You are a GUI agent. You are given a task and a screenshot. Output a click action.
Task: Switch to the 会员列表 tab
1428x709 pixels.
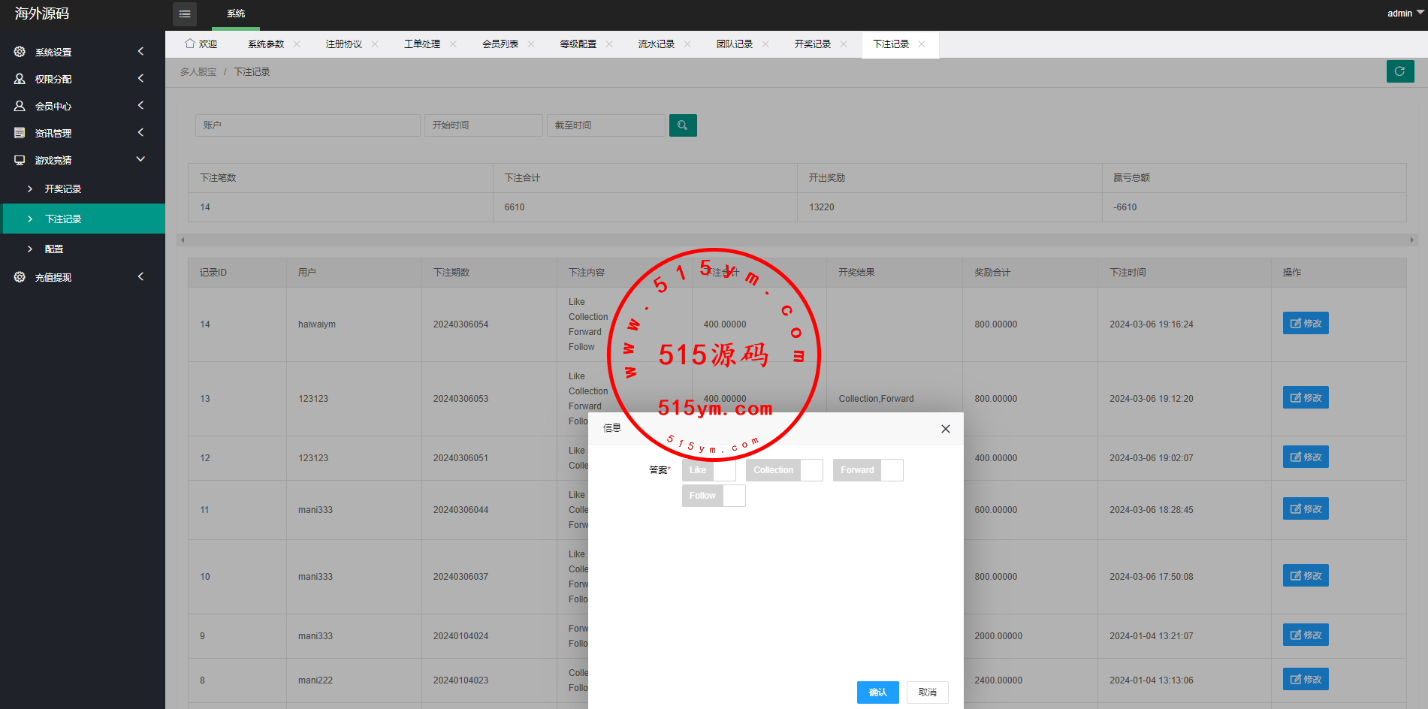(500, 44)
